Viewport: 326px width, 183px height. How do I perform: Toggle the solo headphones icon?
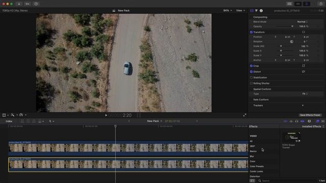coord(296,121)
